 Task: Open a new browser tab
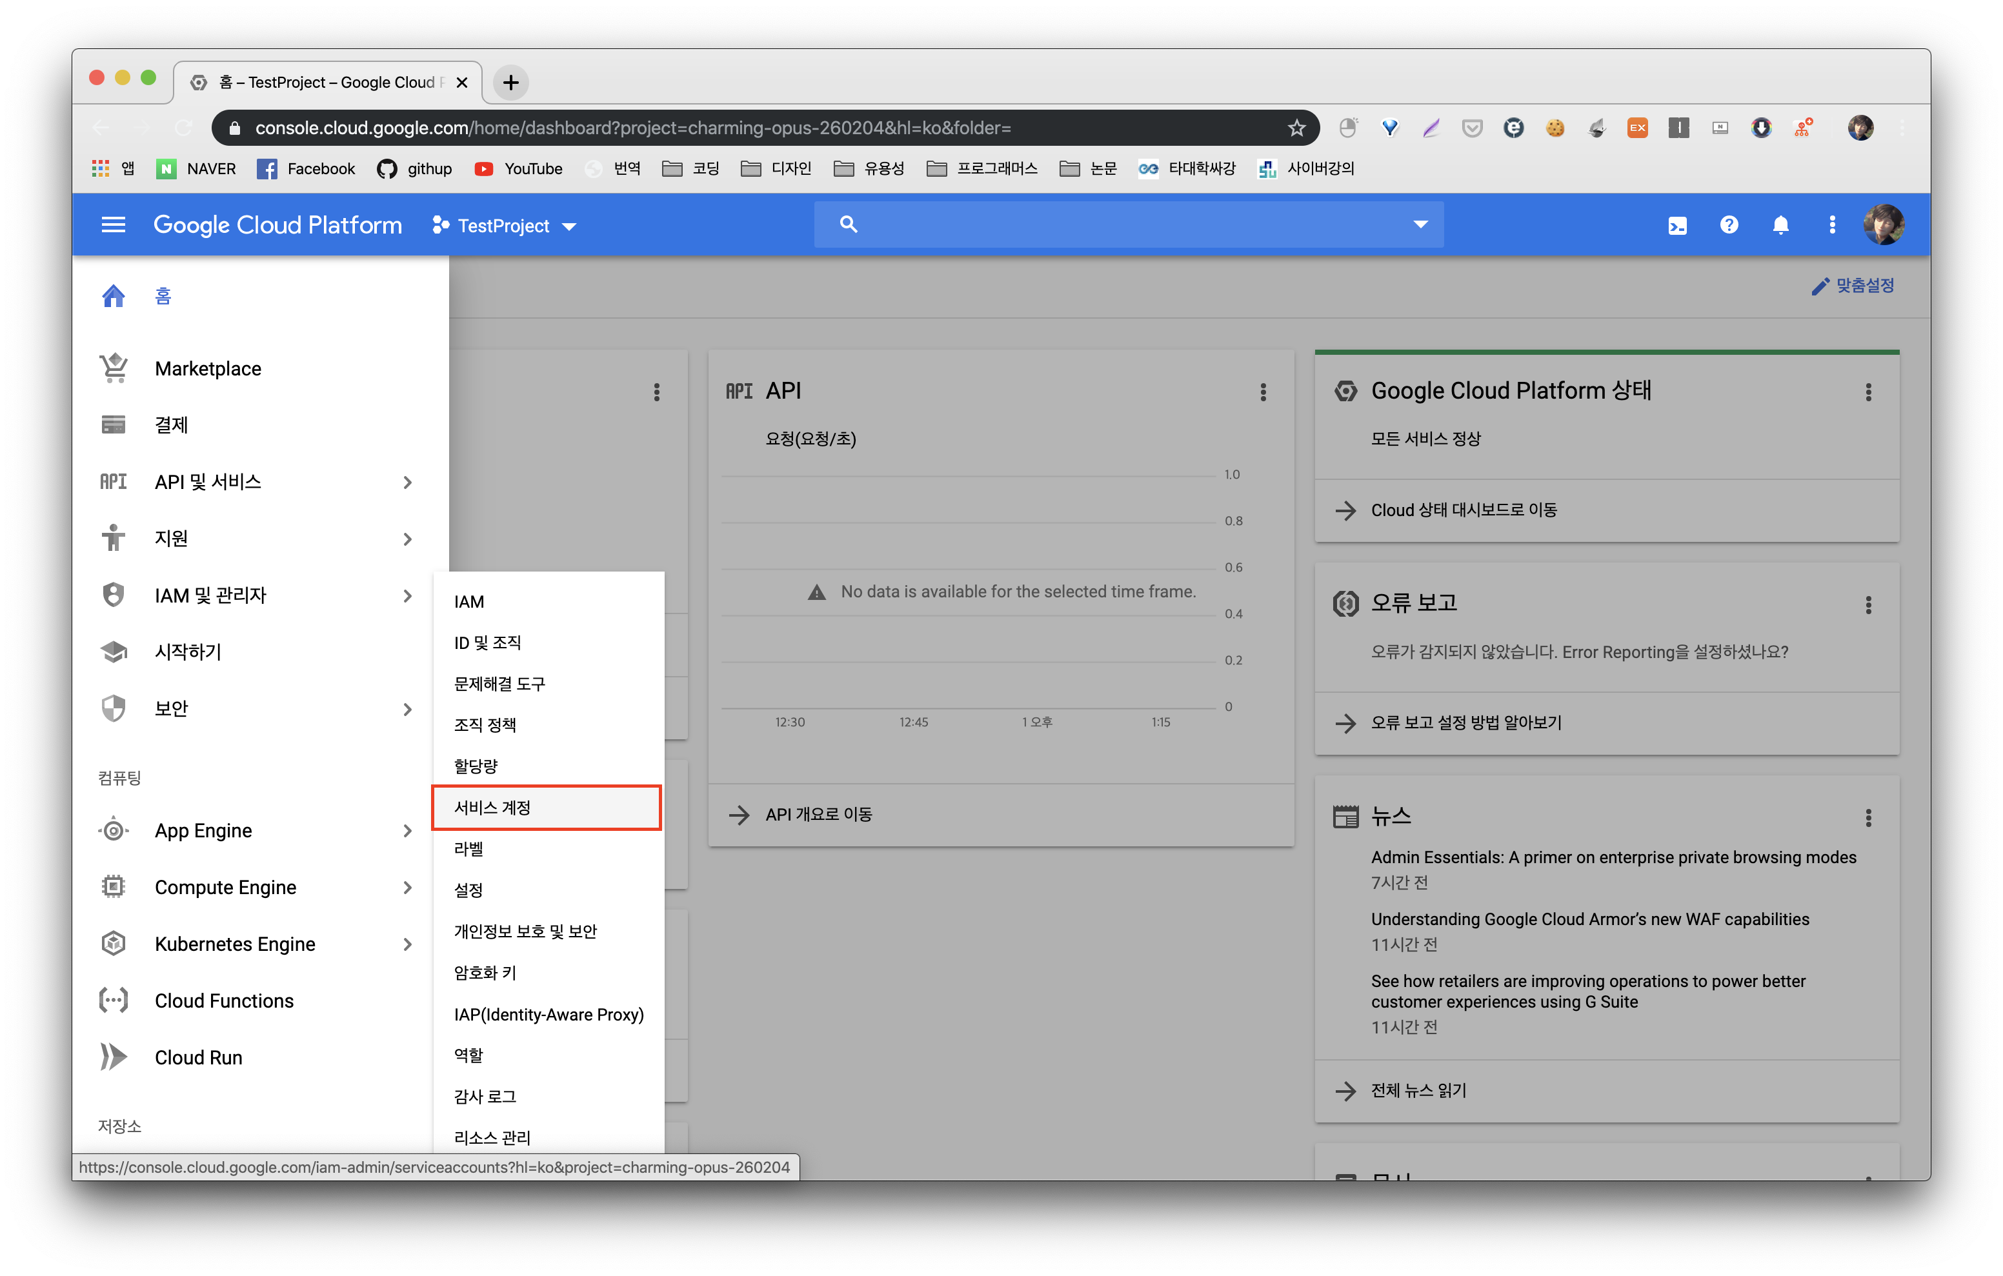(x=510, y=83)
